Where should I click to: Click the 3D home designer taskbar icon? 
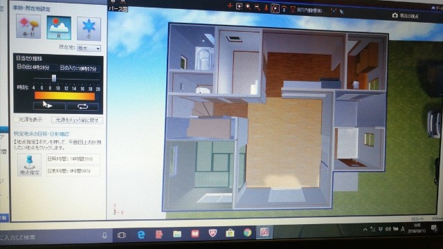click(x=264, y=232)
